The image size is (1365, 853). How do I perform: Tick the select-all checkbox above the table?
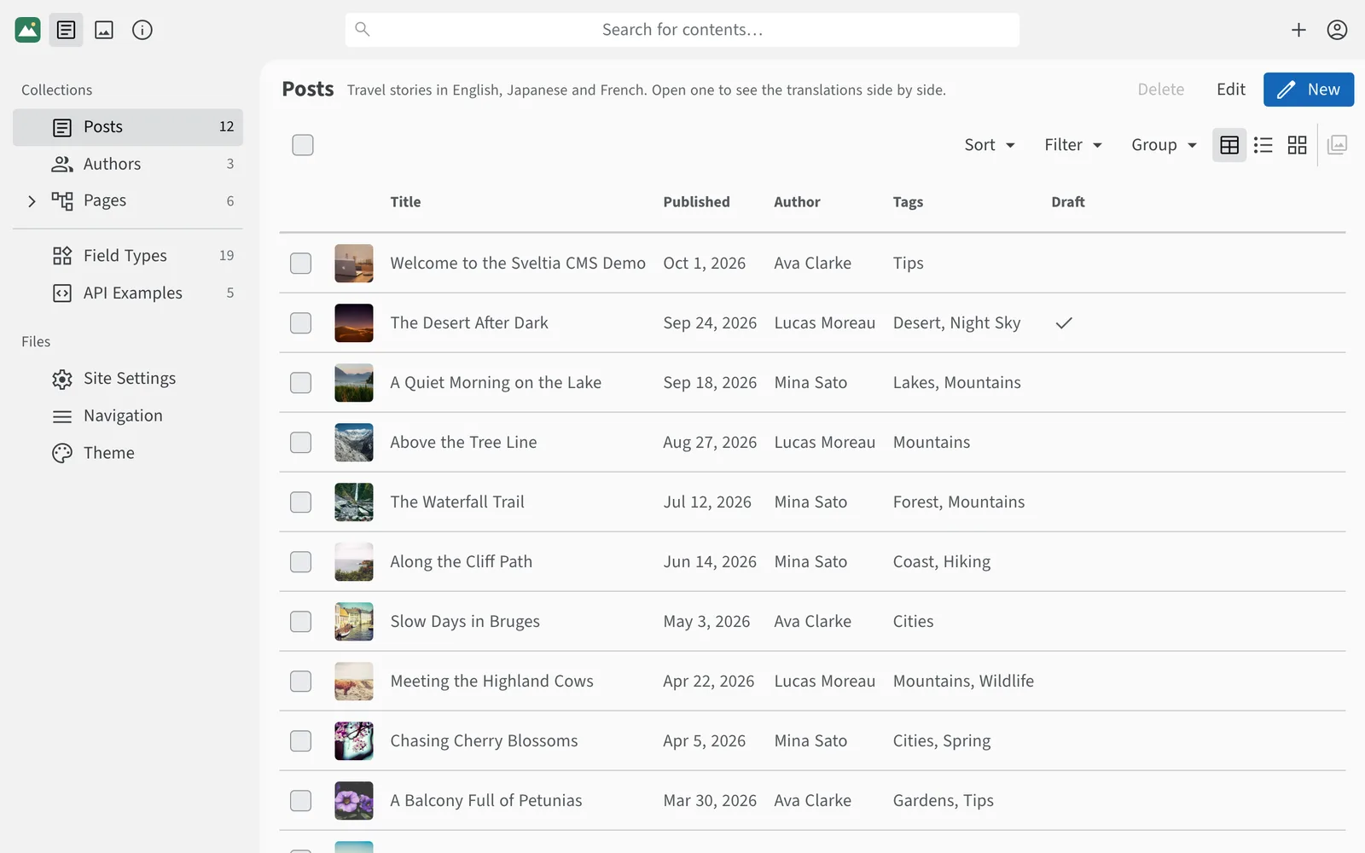click(x=303, y=145)
